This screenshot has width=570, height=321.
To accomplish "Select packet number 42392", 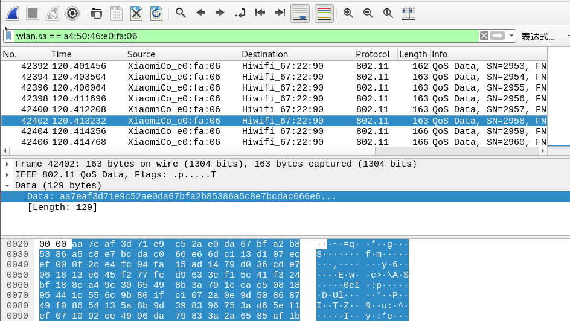I will (x=274, y=66).
